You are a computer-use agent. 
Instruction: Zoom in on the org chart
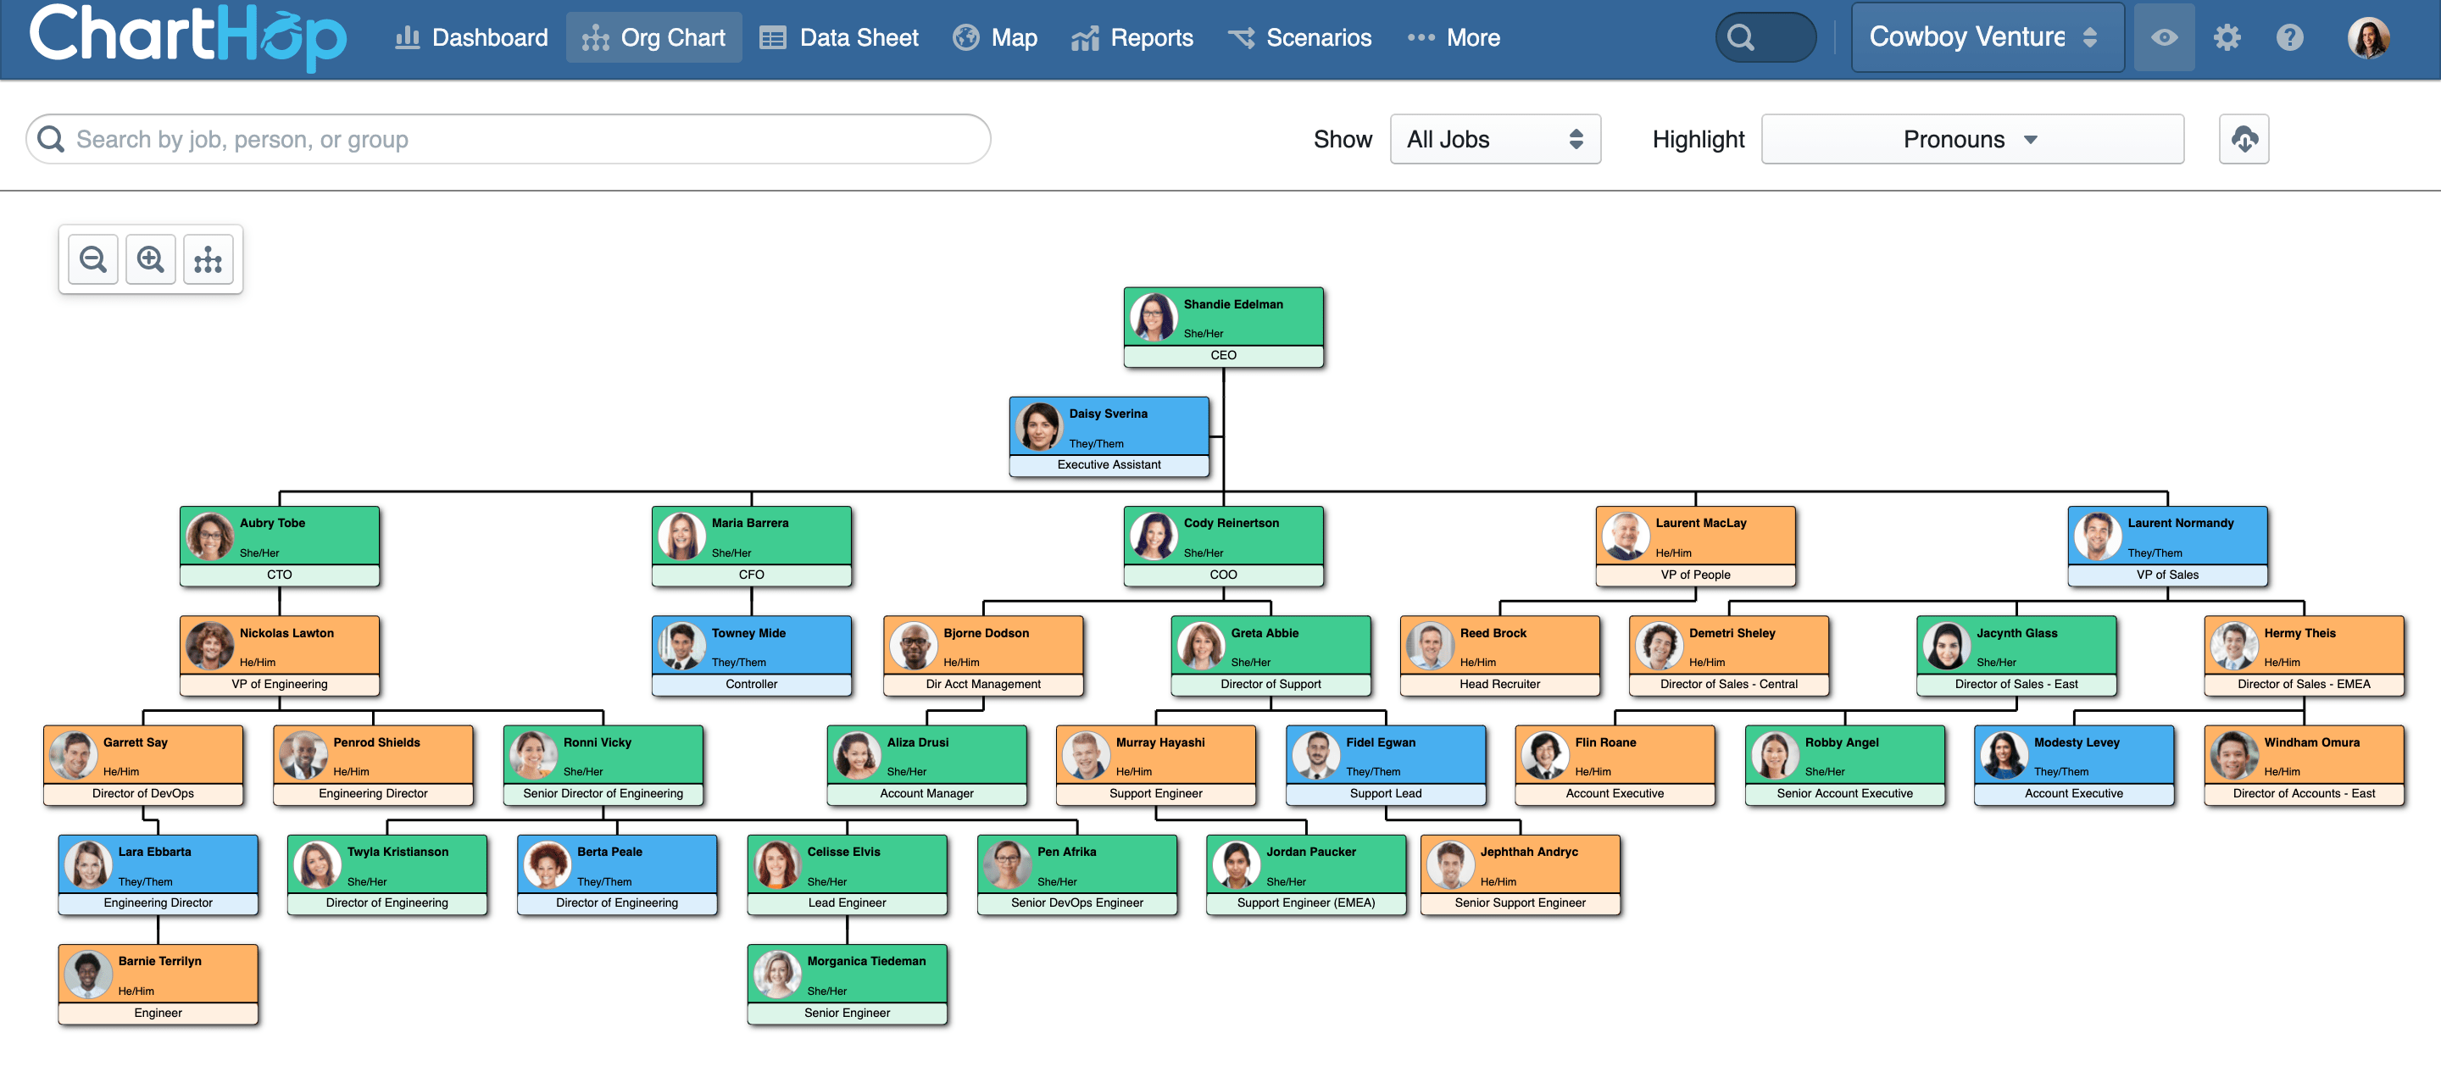(x=150, y=258)
